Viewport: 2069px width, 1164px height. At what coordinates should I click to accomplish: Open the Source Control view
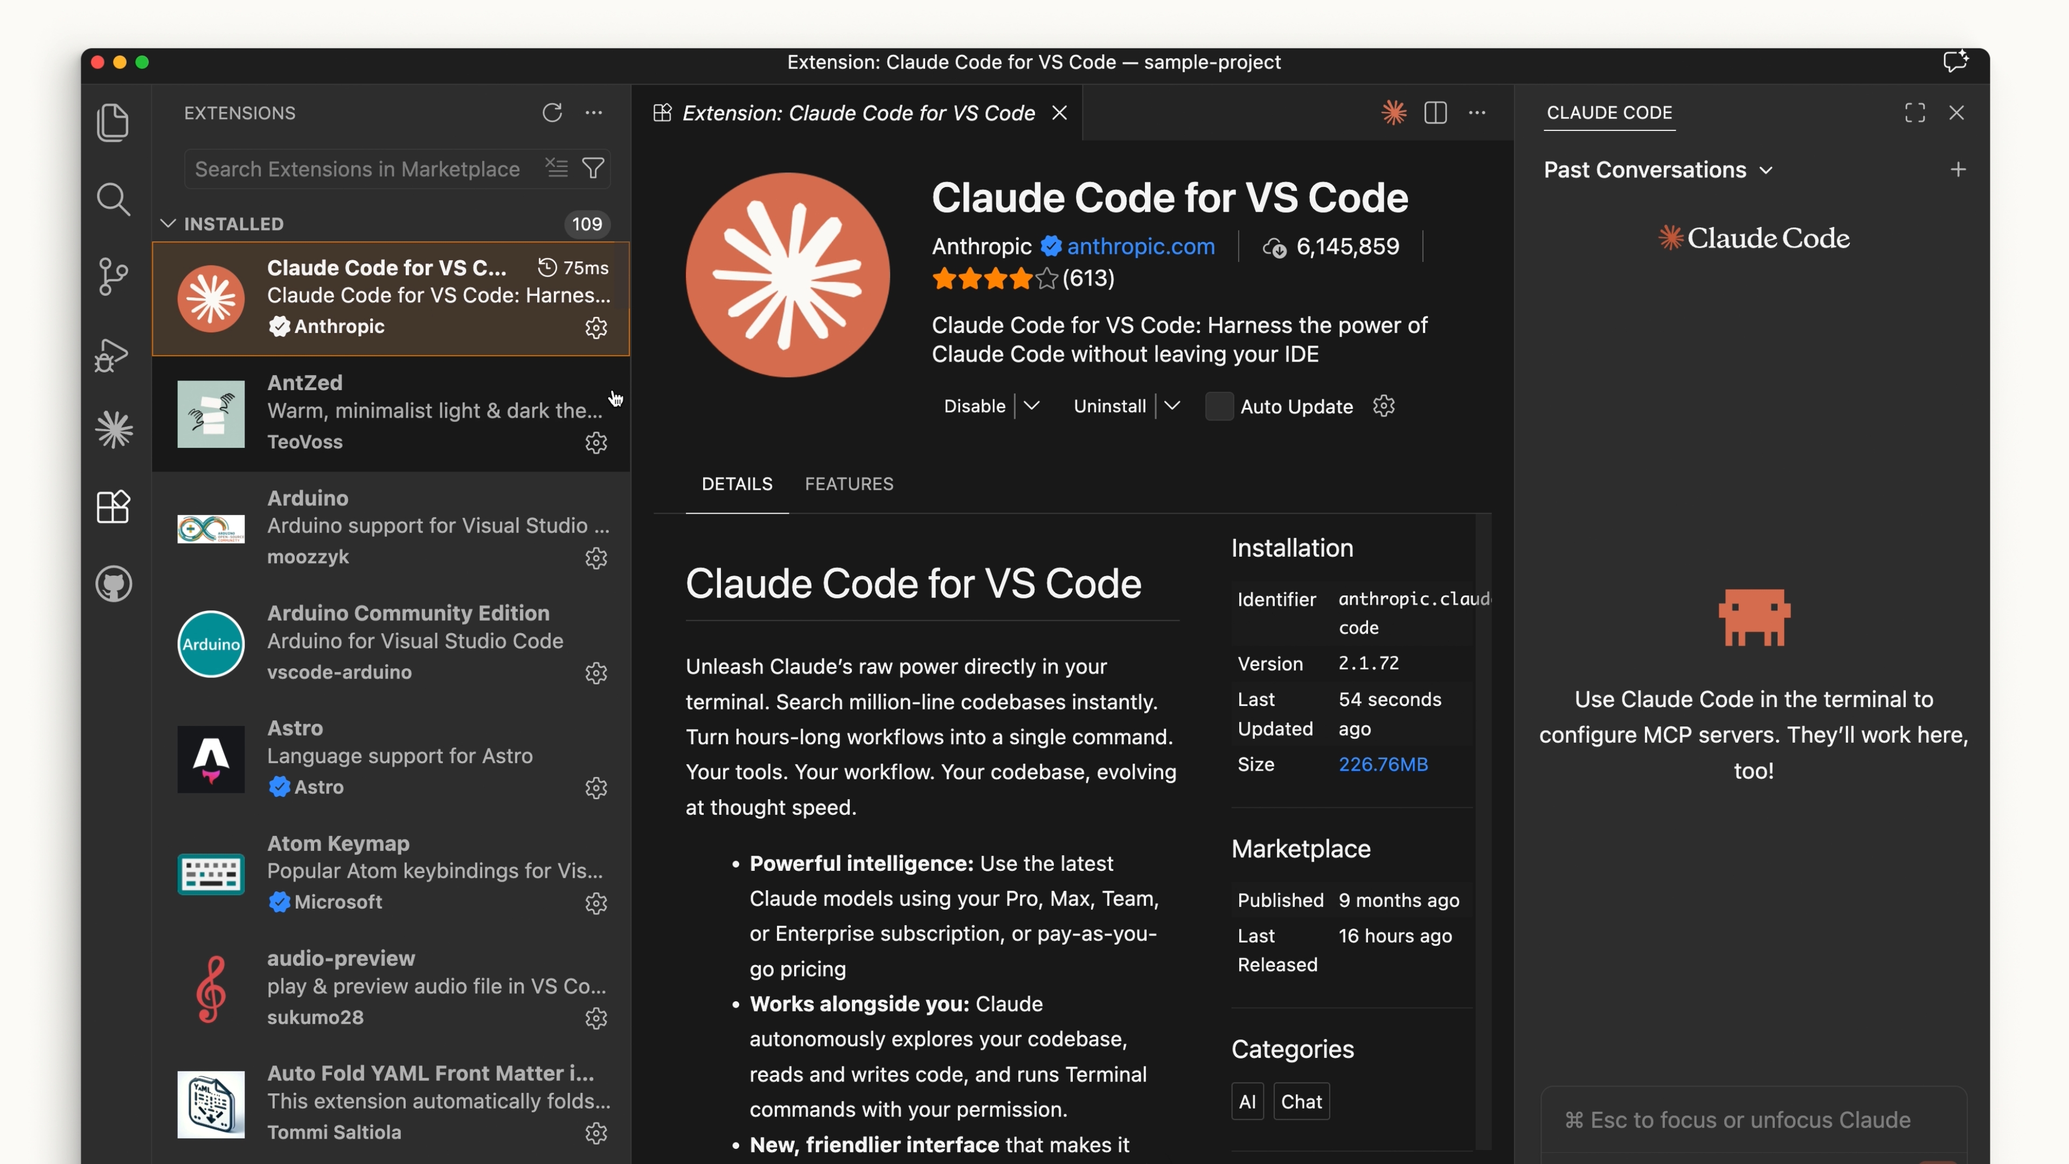click(113, 276)
